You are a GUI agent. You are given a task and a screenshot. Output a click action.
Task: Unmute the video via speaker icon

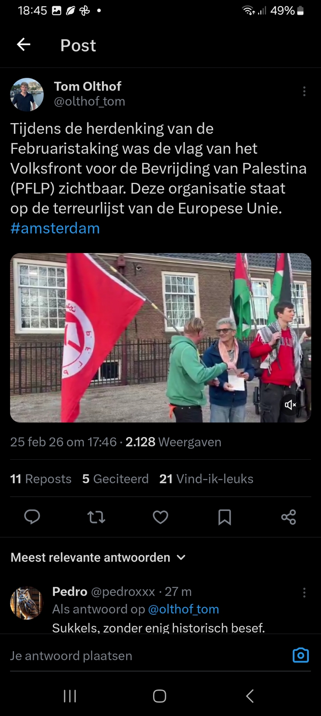coord(290,405)
